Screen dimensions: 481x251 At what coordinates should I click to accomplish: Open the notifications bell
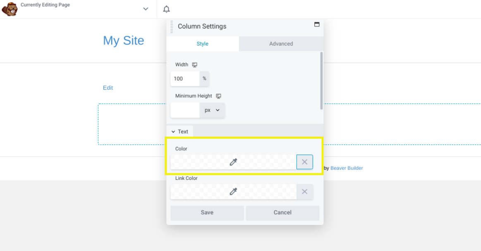click(166, 9)
